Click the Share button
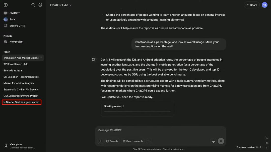Screen dimensions: 271x152 [x=251, y=5]
